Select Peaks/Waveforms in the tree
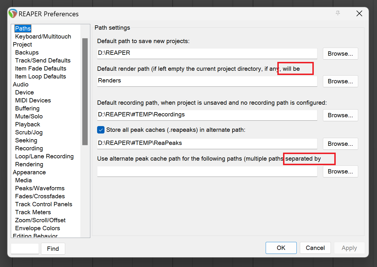Viewport: 377px width, 267px height. (40, 188)
